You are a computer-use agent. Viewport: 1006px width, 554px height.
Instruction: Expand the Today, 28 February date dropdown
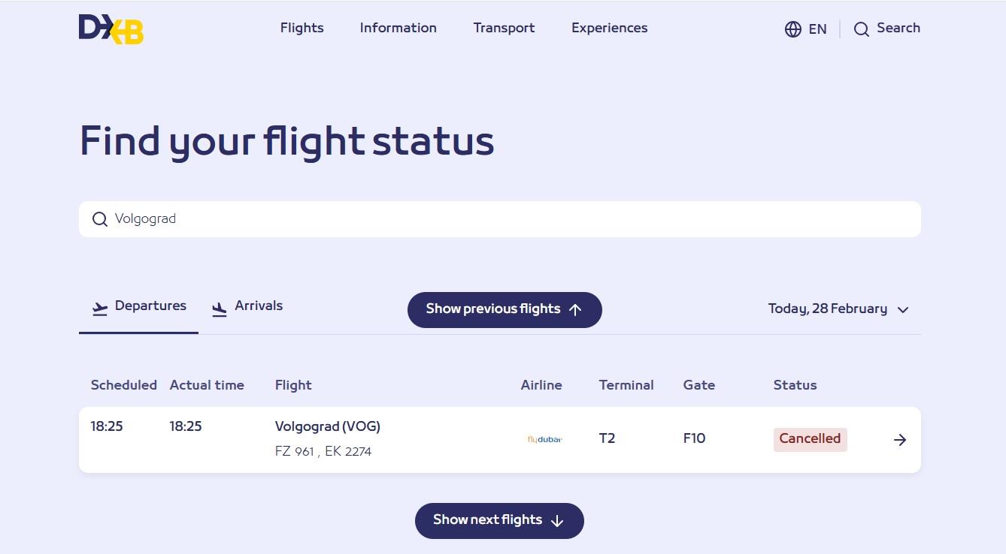838,309
